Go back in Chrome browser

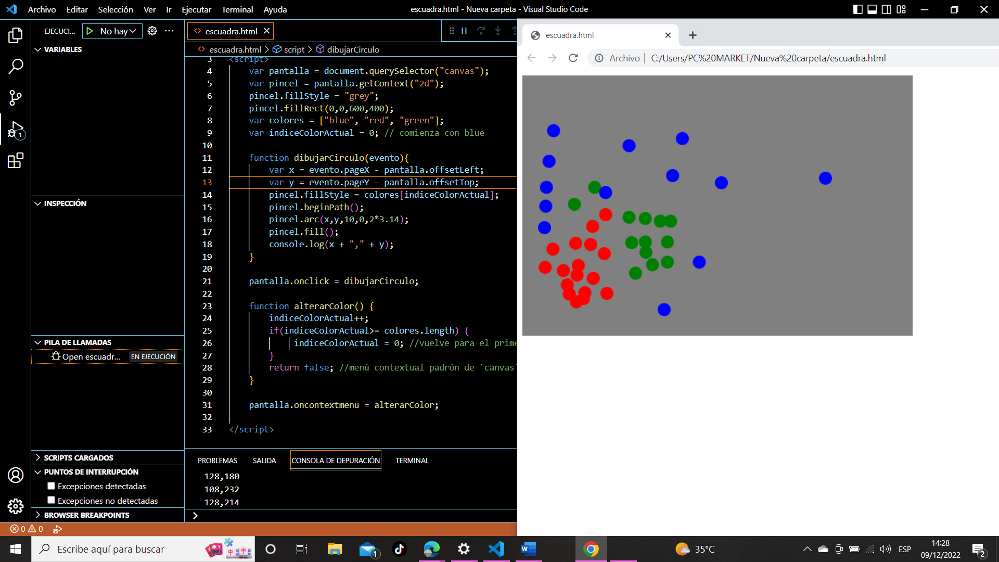pyautogui.click(x=531, y=58)
